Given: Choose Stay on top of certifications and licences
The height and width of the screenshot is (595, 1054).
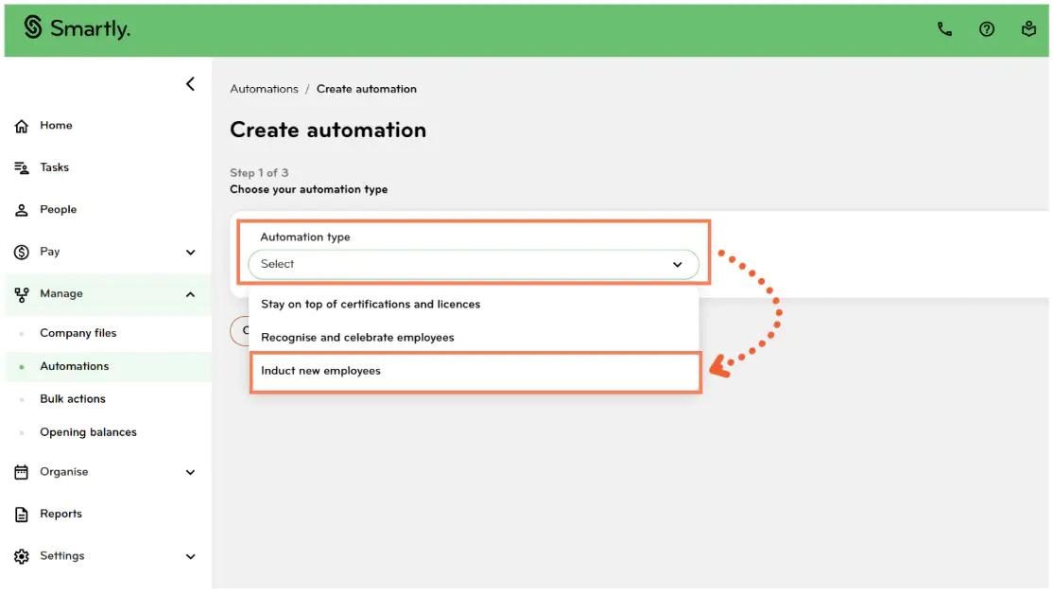Looking at the screenshot, I should (474, 304).
